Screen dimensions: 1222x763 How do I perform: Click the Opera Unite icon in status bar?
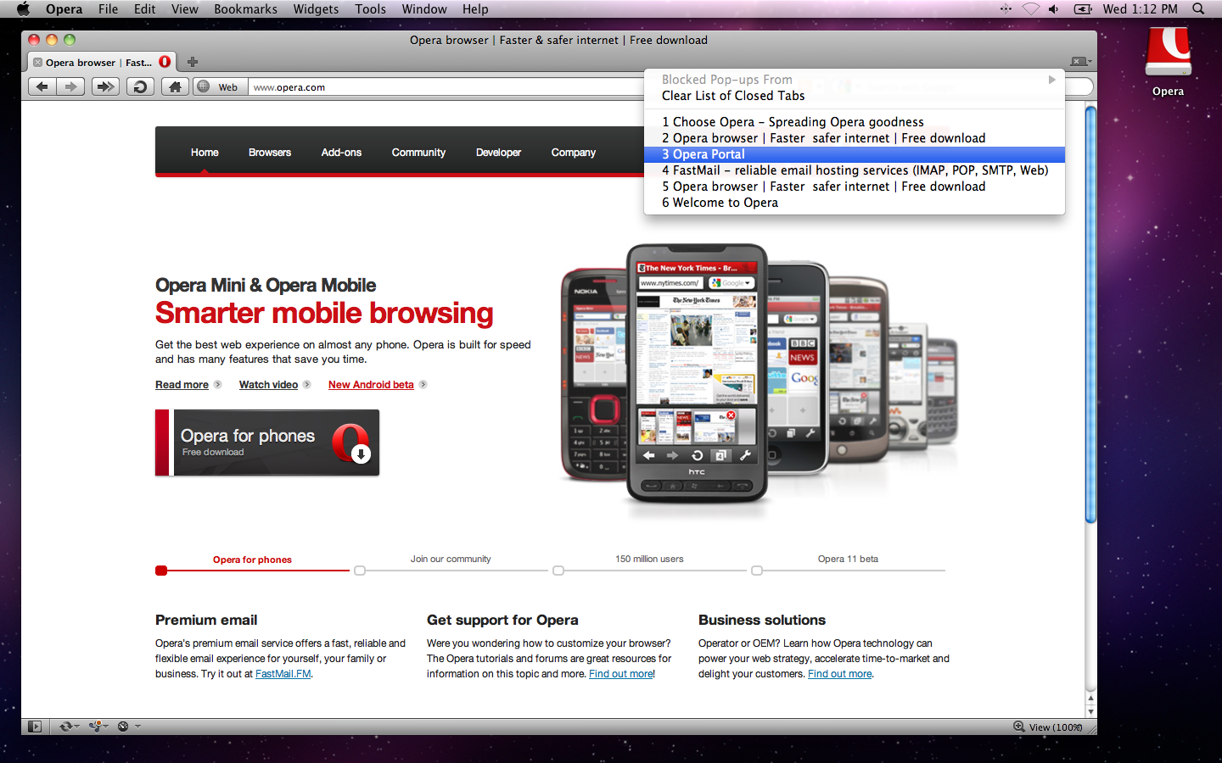pyautogui.click(x=96, y=727)
